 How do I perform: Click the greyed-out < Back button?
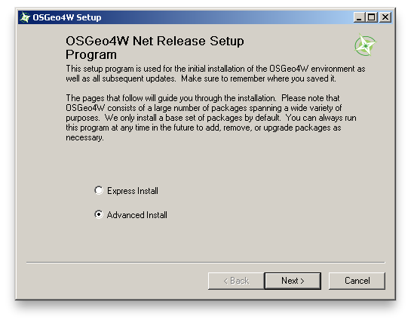[236, 281]
